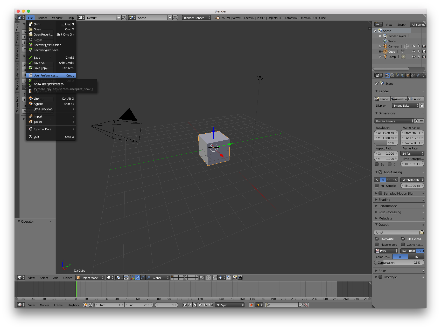Image resolution: width=441 pixels, height=329 pixels.
Task: Open the Object properties tab cube icon
Action: tap(408, 75)
